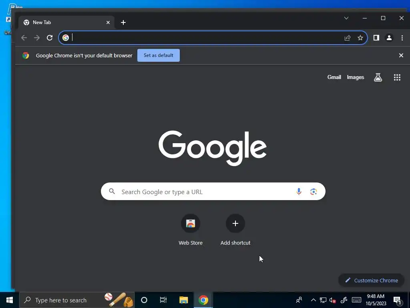Viewport: 410px width, 308px height.
Task: Open a new tab with the plus button
Action: click(123, 22)
